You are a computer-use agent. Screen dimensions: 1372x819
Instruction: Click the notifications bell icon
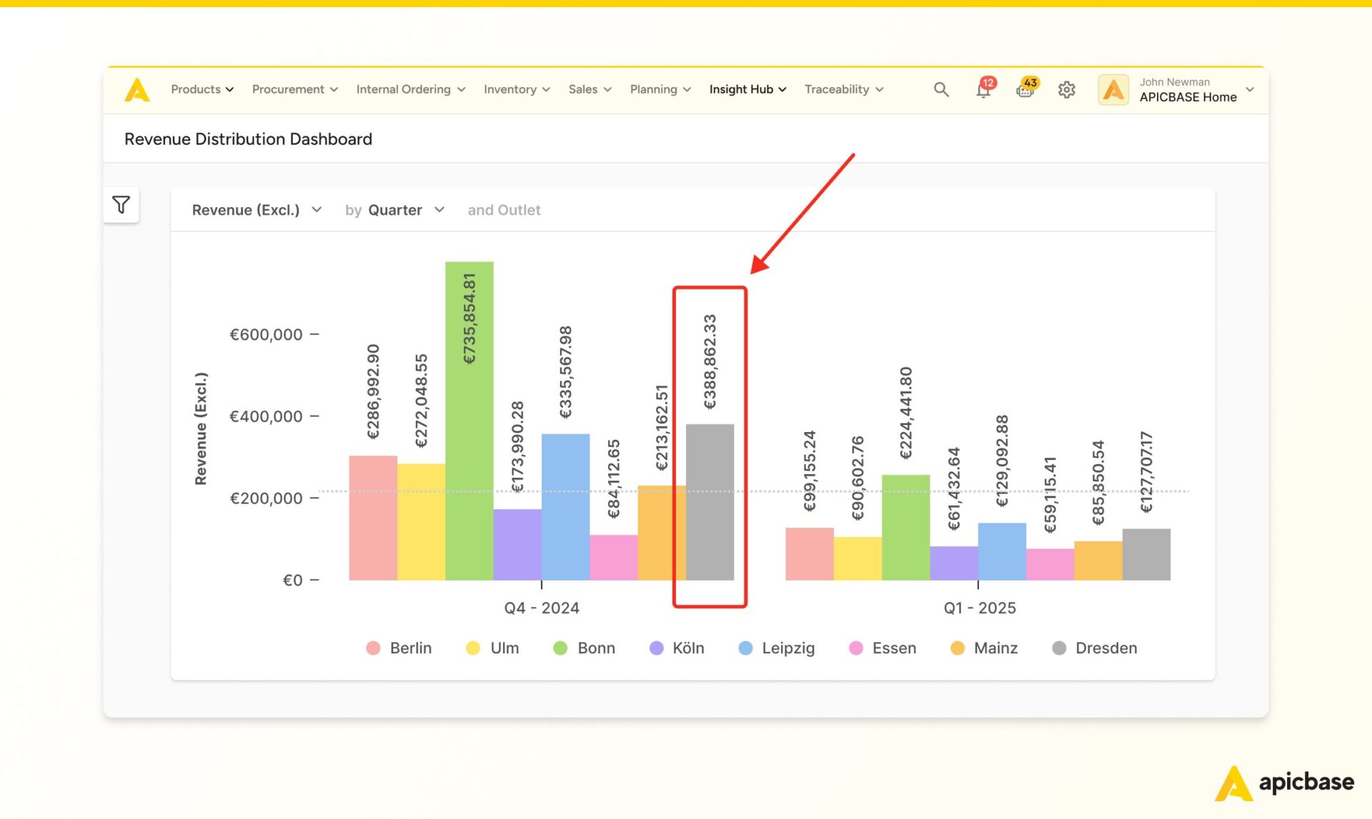tap(982, 89)
